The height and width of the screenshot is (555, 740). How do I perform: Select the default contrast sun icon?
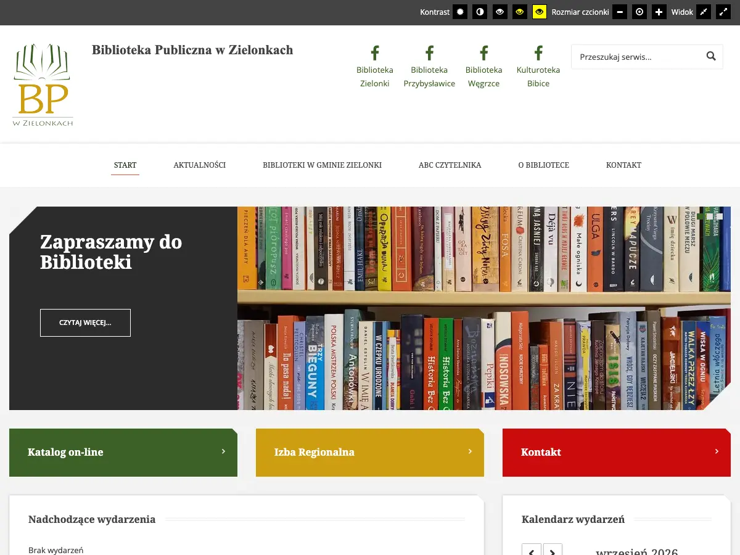[x=460, y=12]
